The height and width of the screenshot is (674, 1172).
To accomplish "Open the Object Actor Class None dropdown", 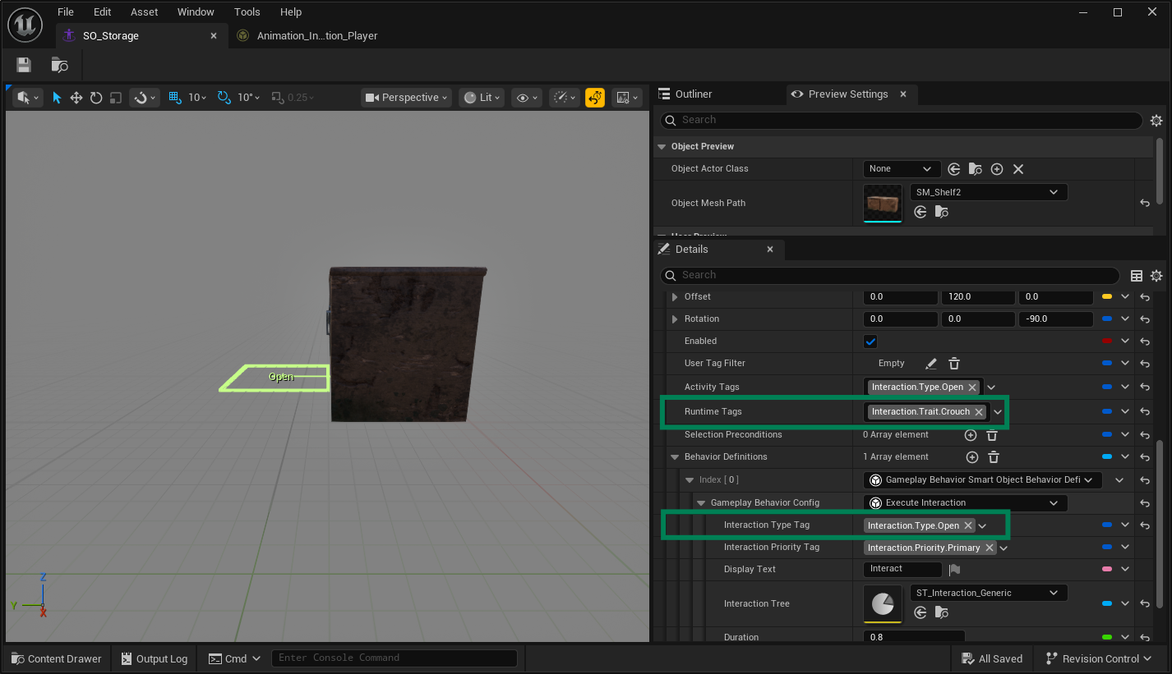I will coord(902,168).
